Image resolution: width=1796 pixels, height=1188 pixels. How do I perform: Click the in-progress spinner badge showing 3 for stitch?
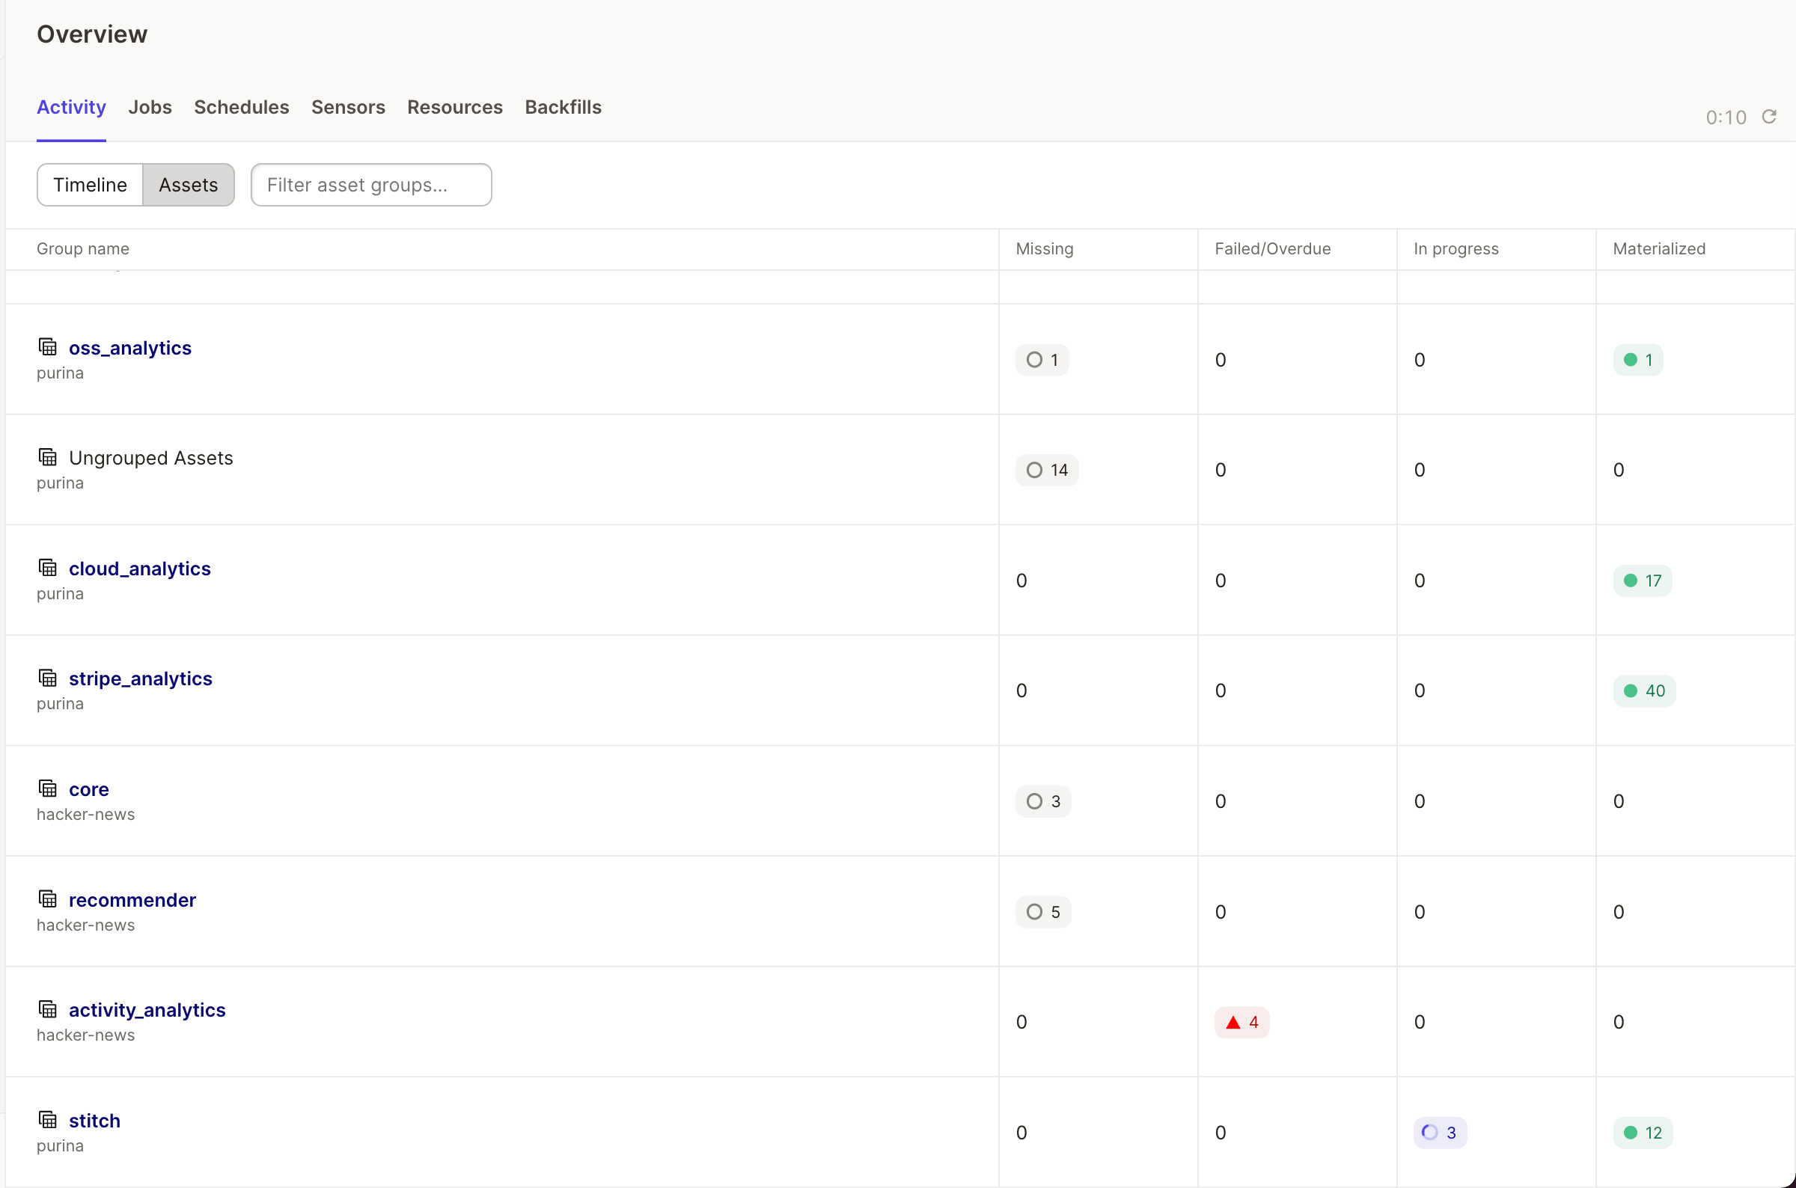(x=1440, y=1133)
